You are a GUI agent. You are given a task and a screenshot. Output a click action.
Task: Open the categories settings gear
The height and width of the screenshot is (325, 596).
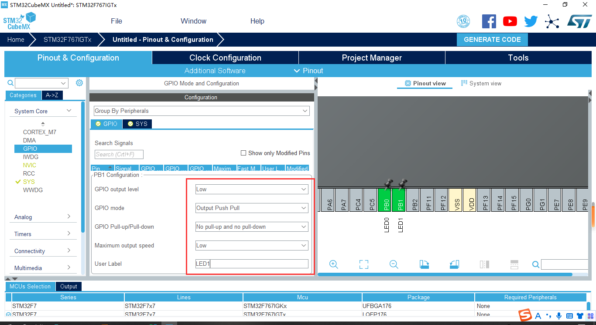79,83
